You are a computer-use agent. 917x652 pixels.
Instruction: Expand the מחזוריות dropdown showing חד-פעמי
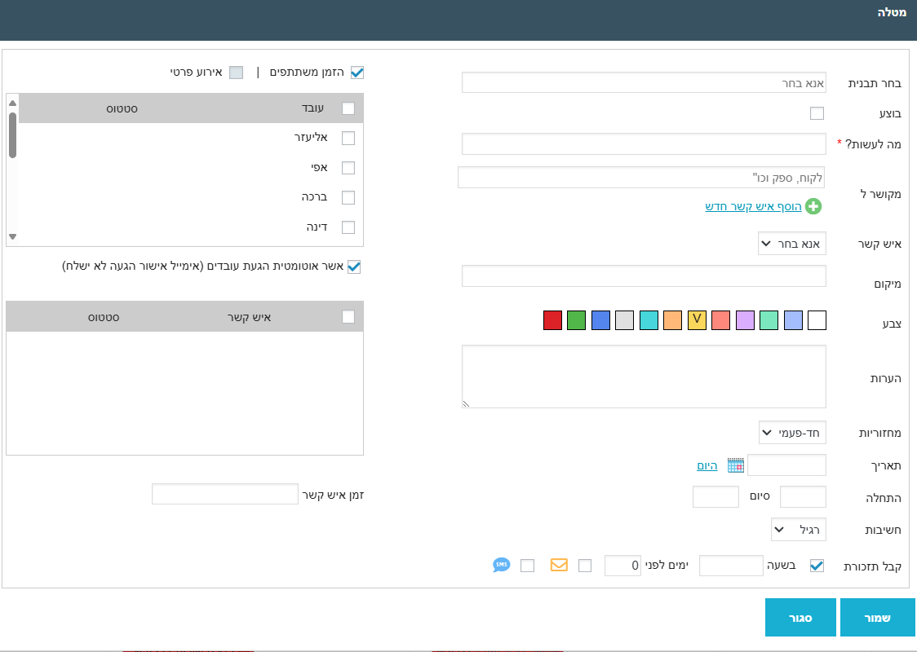pyautogui.click(x=792, y=433)
